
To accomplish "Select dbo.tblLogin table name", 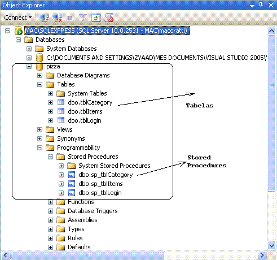I will tap(85, 120).
